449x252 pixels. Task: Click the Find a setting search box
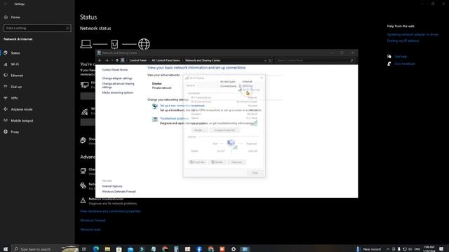coord(37,28)
